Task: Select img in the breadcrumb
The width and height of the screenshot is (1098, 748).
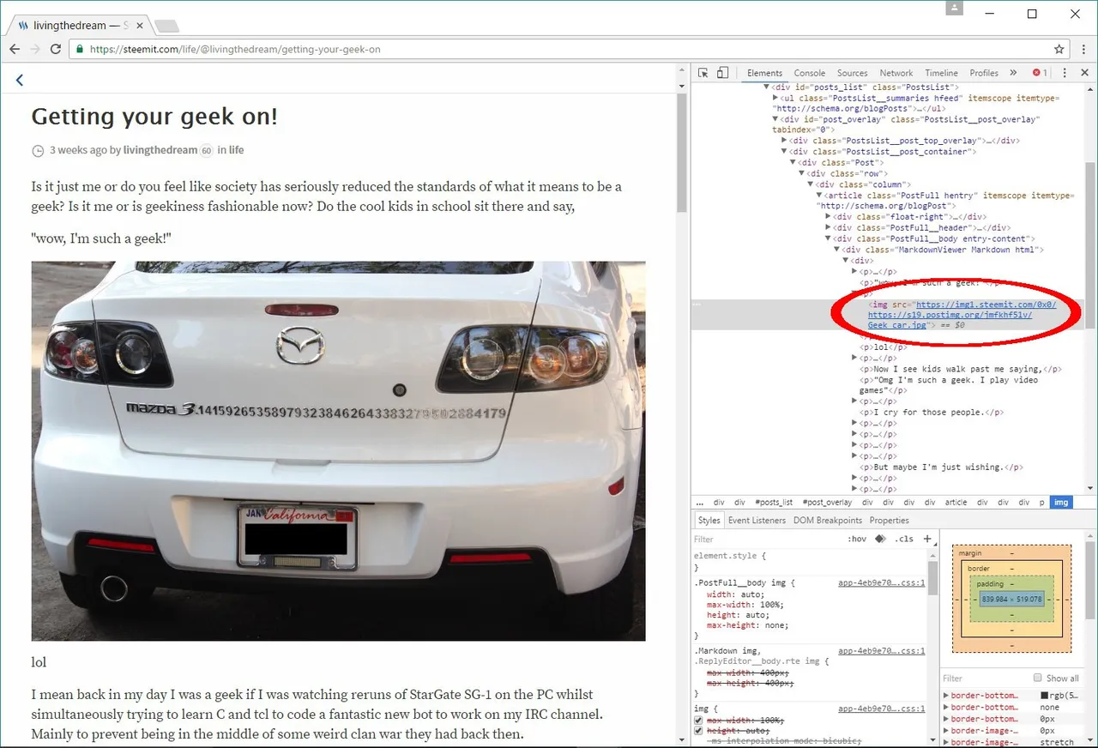Action: click(1061, 503)
